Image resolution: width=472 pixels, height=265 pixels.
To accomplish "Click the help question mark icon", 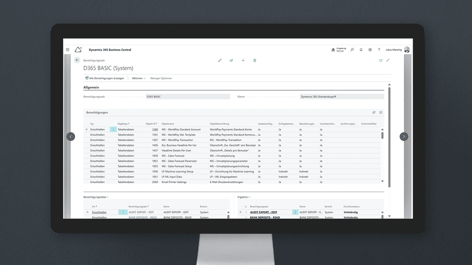I will [x=379, y=50].
